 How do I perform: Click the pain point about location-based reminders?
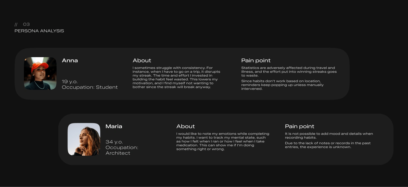[x=282, y=85]
